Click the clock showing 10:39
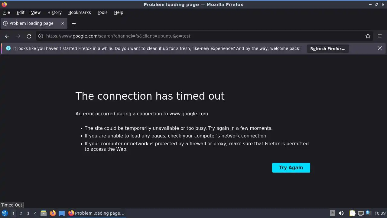The height and width of the screenshot is (218, 387). point(380,213)
